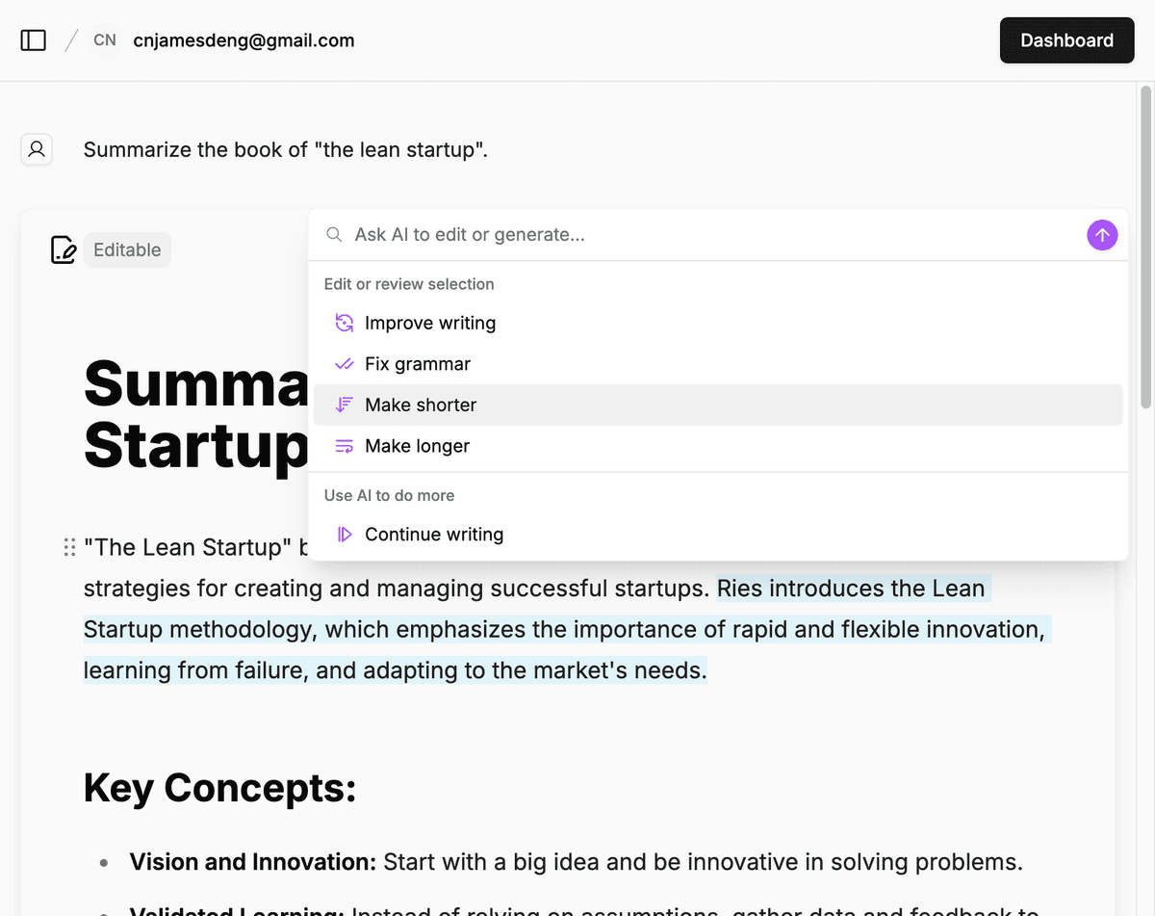
Task: Toggle the sidebar panel icon
Action: 34,40
